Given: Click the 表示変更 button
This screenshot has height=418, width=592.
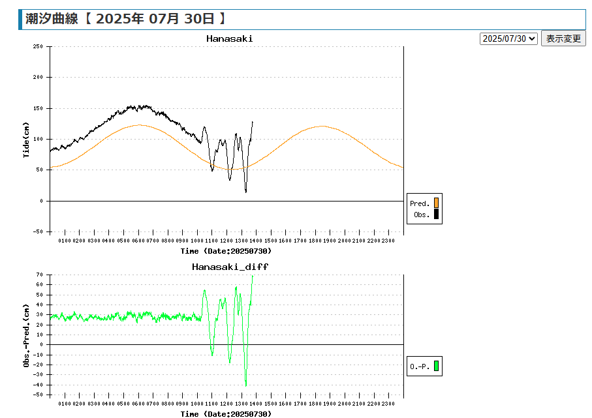Looking at the screenshot, I should click(563, 38).
